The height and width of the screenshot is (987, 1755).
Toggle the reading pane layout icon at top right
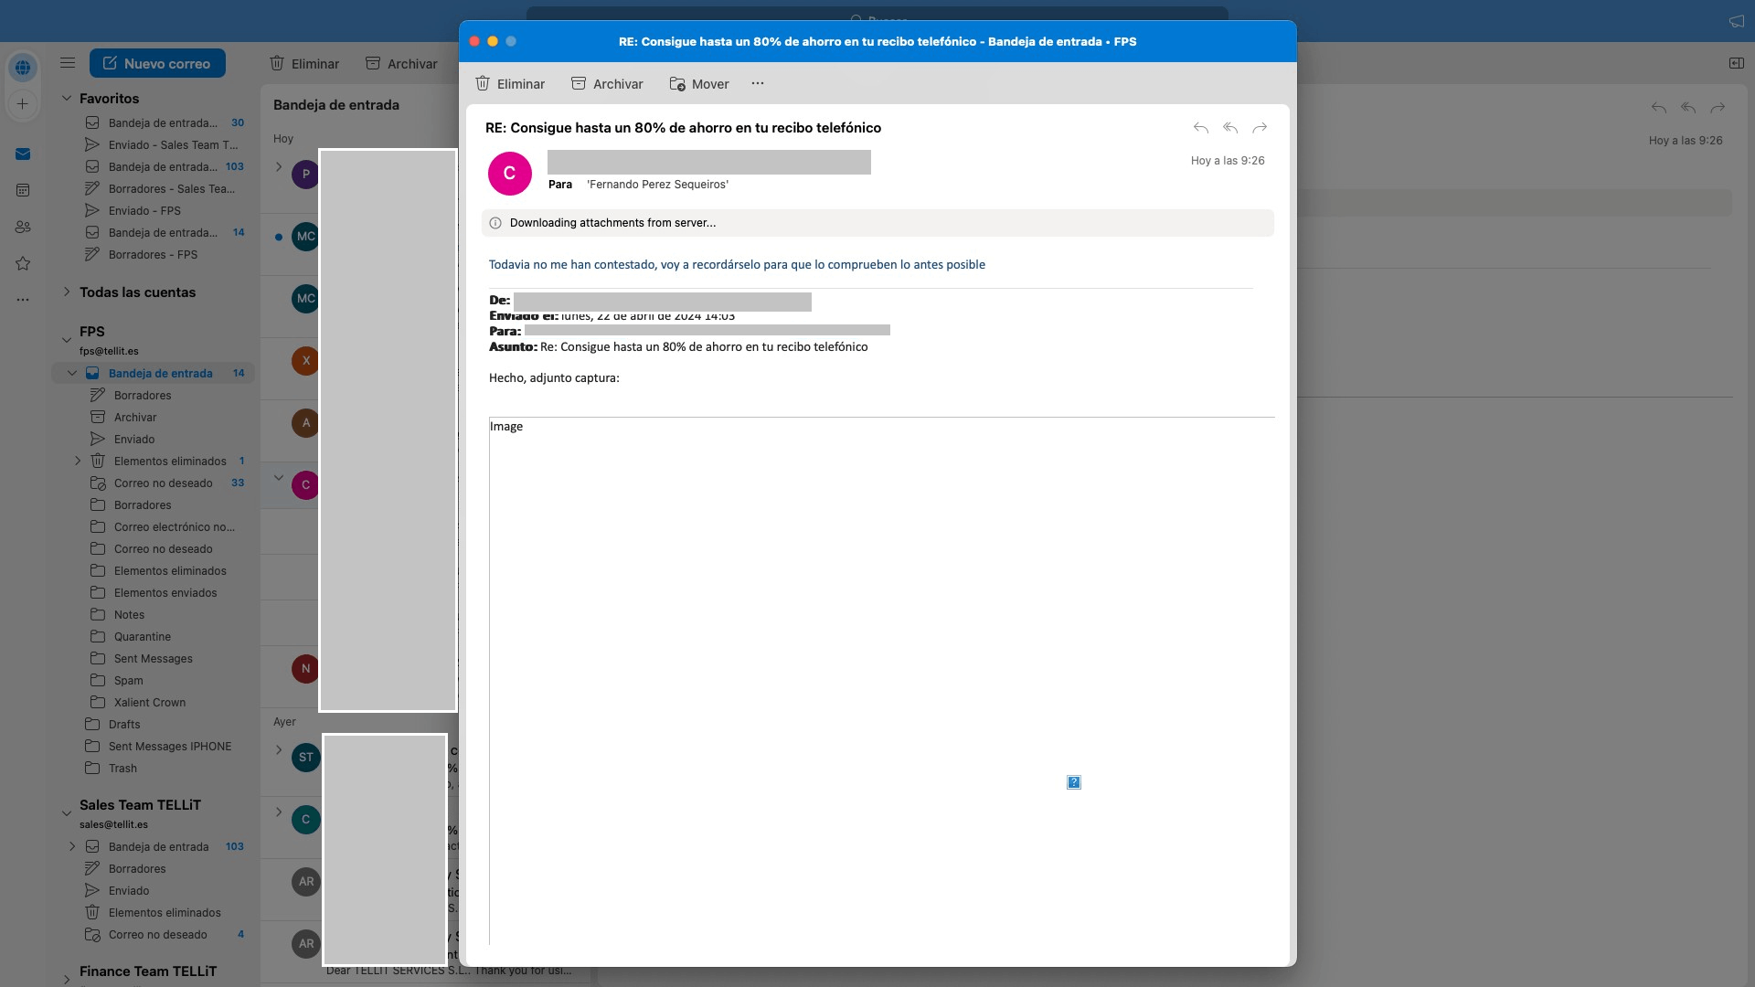[x=1736, y=63]
